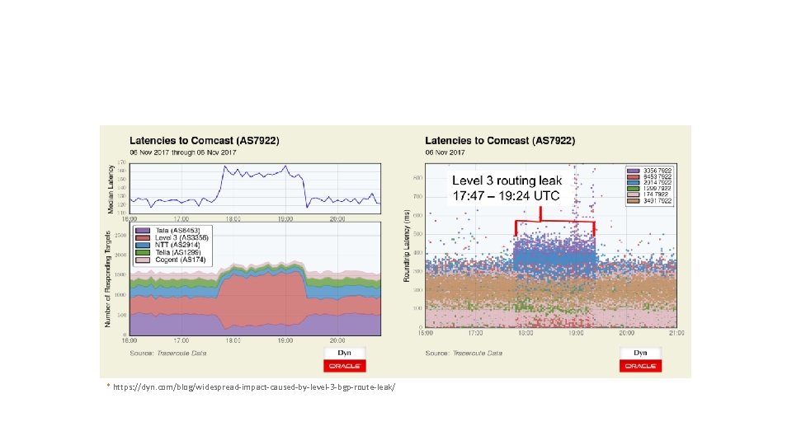Click the 'Roundtrip Latency (ms)' axis label
The width and height of the screenshot is (792, 445).
pyautogui.click(x=406, y=246)
